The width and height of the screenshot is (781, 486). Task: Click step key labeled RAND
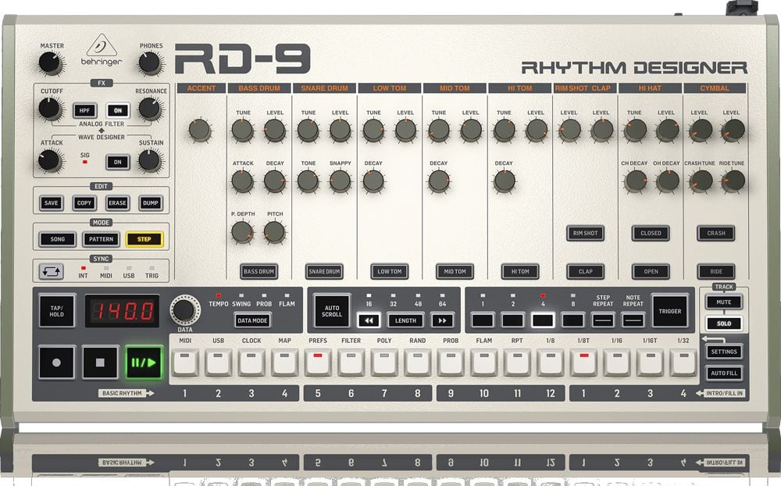tap(417, 363)
